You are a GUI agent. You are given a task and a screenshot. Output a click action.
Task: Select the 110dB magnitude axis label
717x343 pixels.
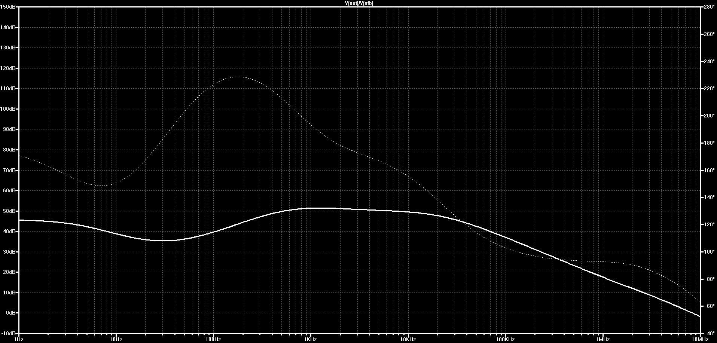click(x=8, y=89)
